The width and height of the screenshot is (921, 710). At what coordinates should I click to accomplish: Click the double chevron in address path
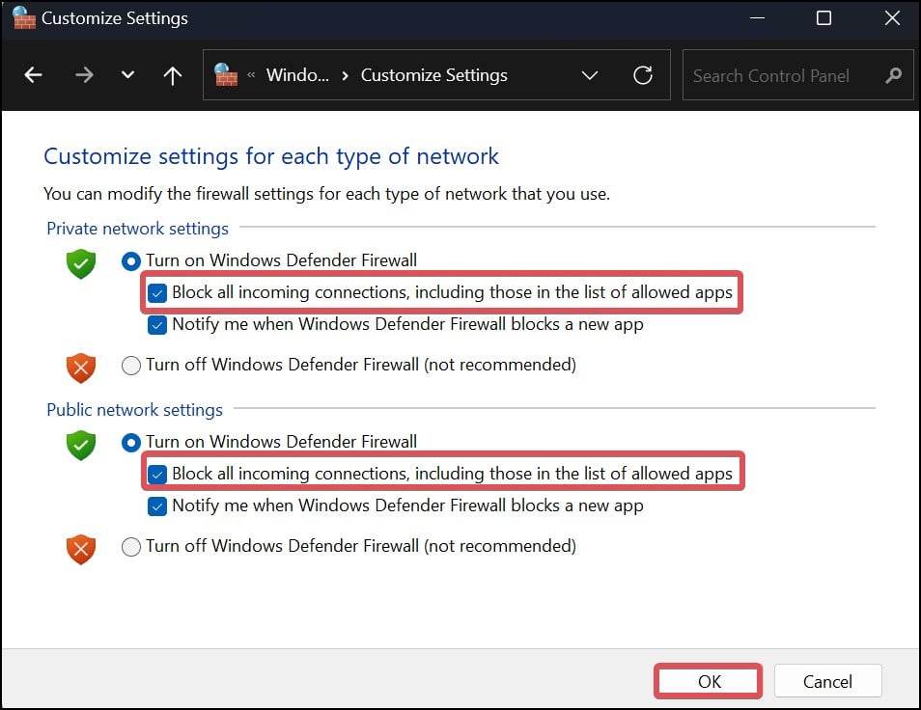click(x=251, y=75)
